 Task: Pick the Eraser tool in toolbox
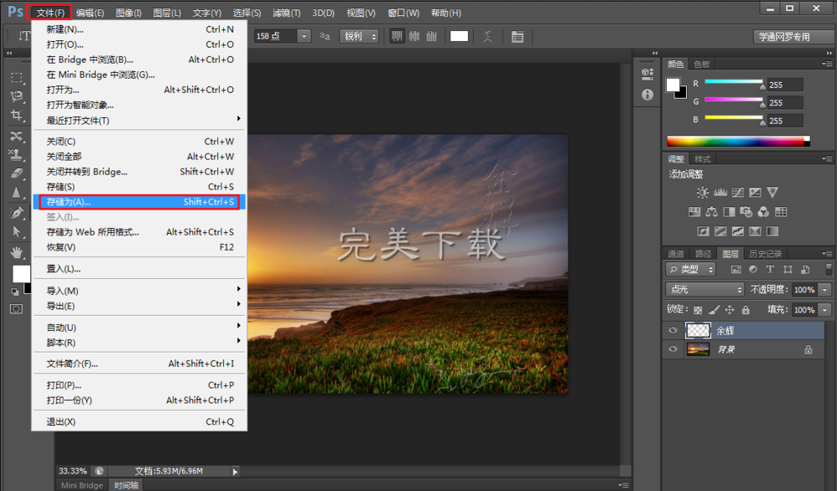point(16,173)
